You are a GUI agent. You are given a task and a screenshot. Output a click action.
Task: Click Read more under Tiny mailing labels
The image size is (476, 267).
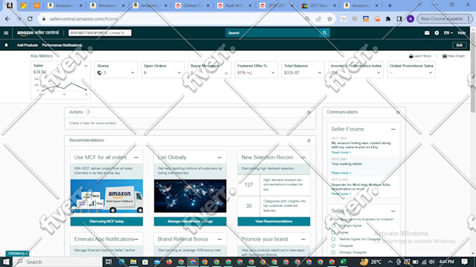341,173
